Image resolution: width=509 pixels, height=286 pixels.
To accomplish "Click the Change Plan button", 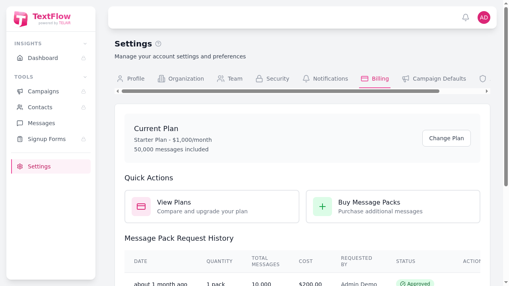I will pyautogui.click(x=446, y=138).
